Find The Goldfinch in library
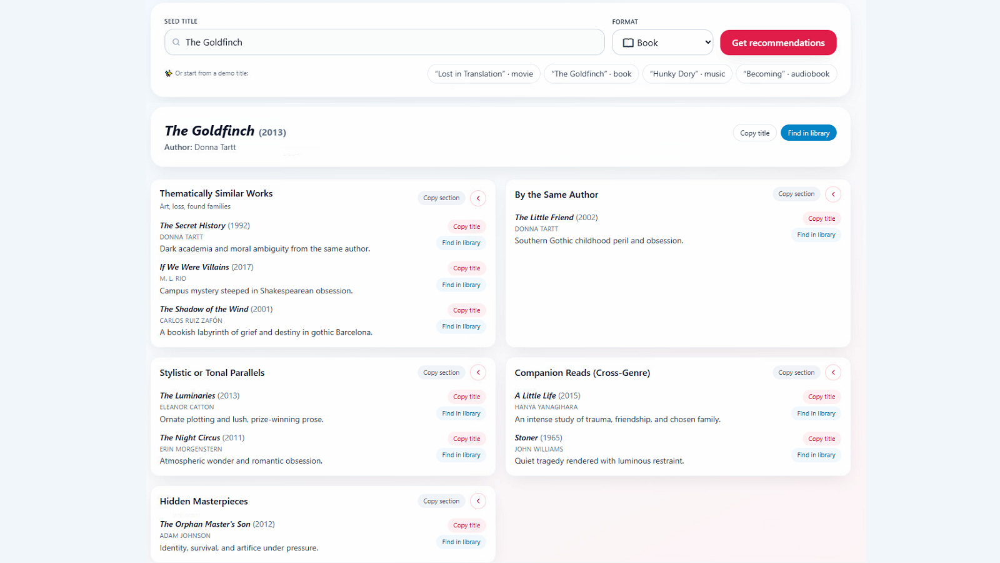The width and height of the screenshot is (1000, 563). point(808,133)
